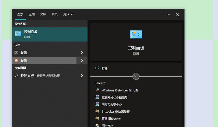The image size is (218, 127).
Task: Click the large 控制面板 preview icon
Action: [x=136, y=34]
